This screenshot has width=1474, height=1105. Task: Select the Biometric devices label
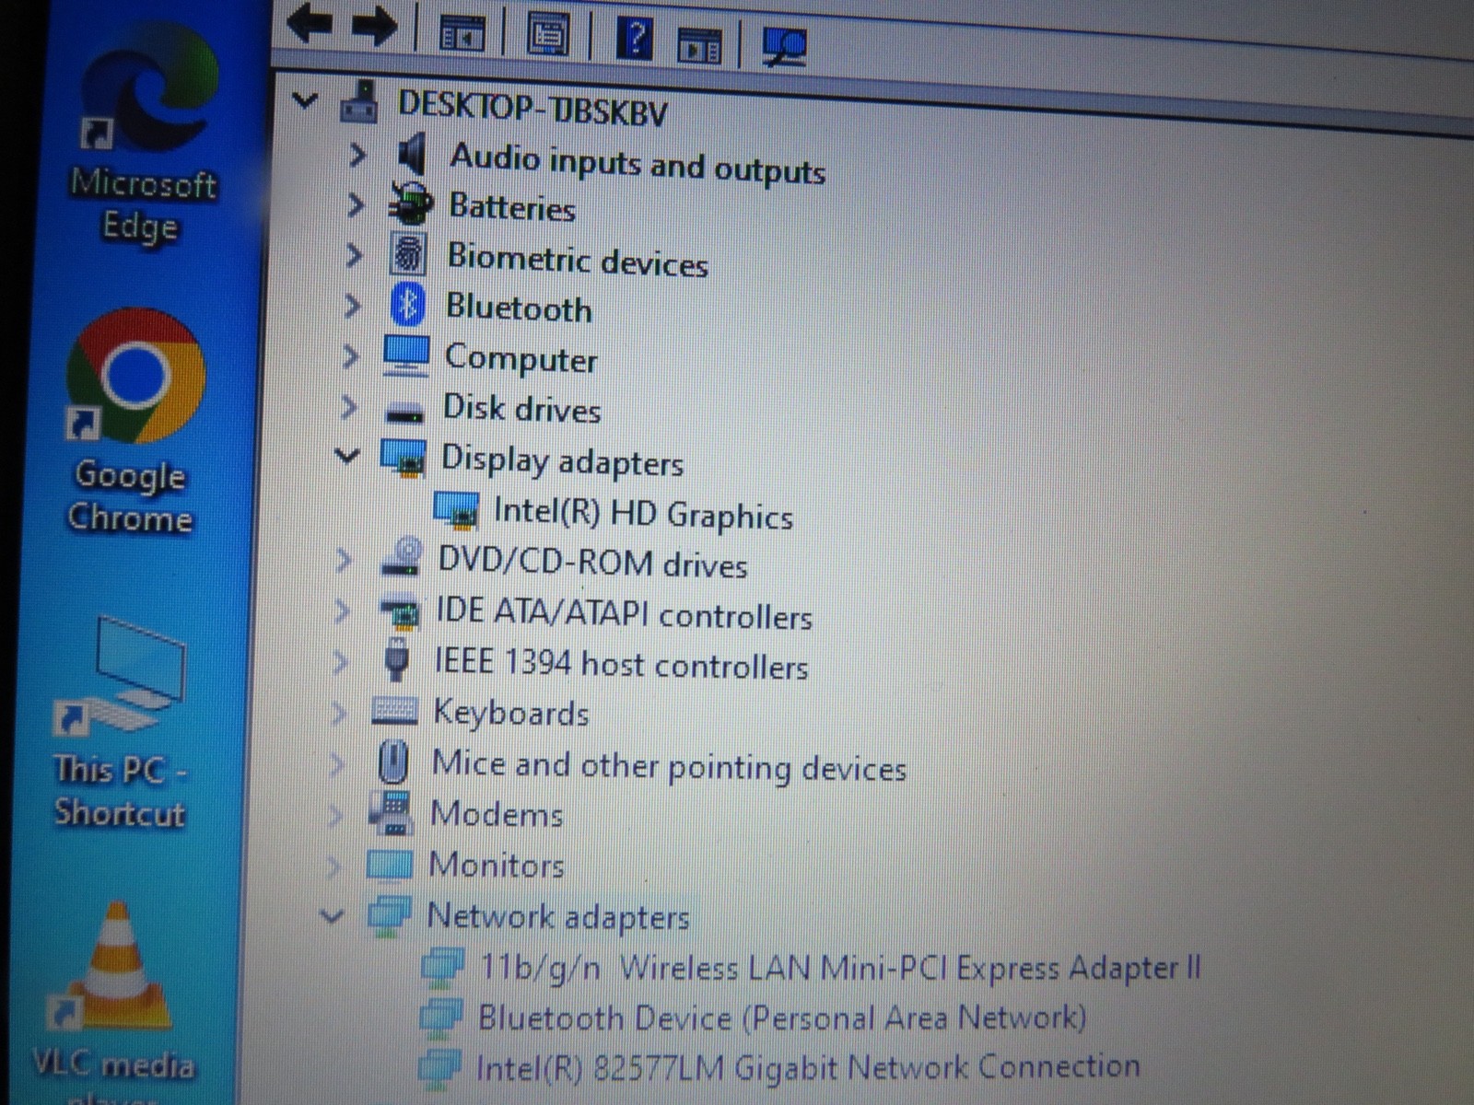pos(577,260)
